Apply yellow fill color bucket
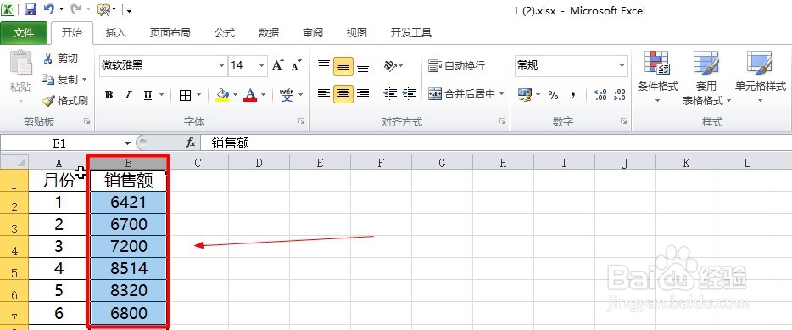The width and height of the screenshot is (792, 330). 222,95
